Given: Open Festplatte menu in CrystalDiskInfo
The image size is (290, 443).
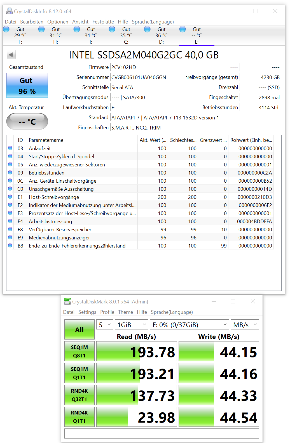Looking at the screenshot, I should (103, 22).
